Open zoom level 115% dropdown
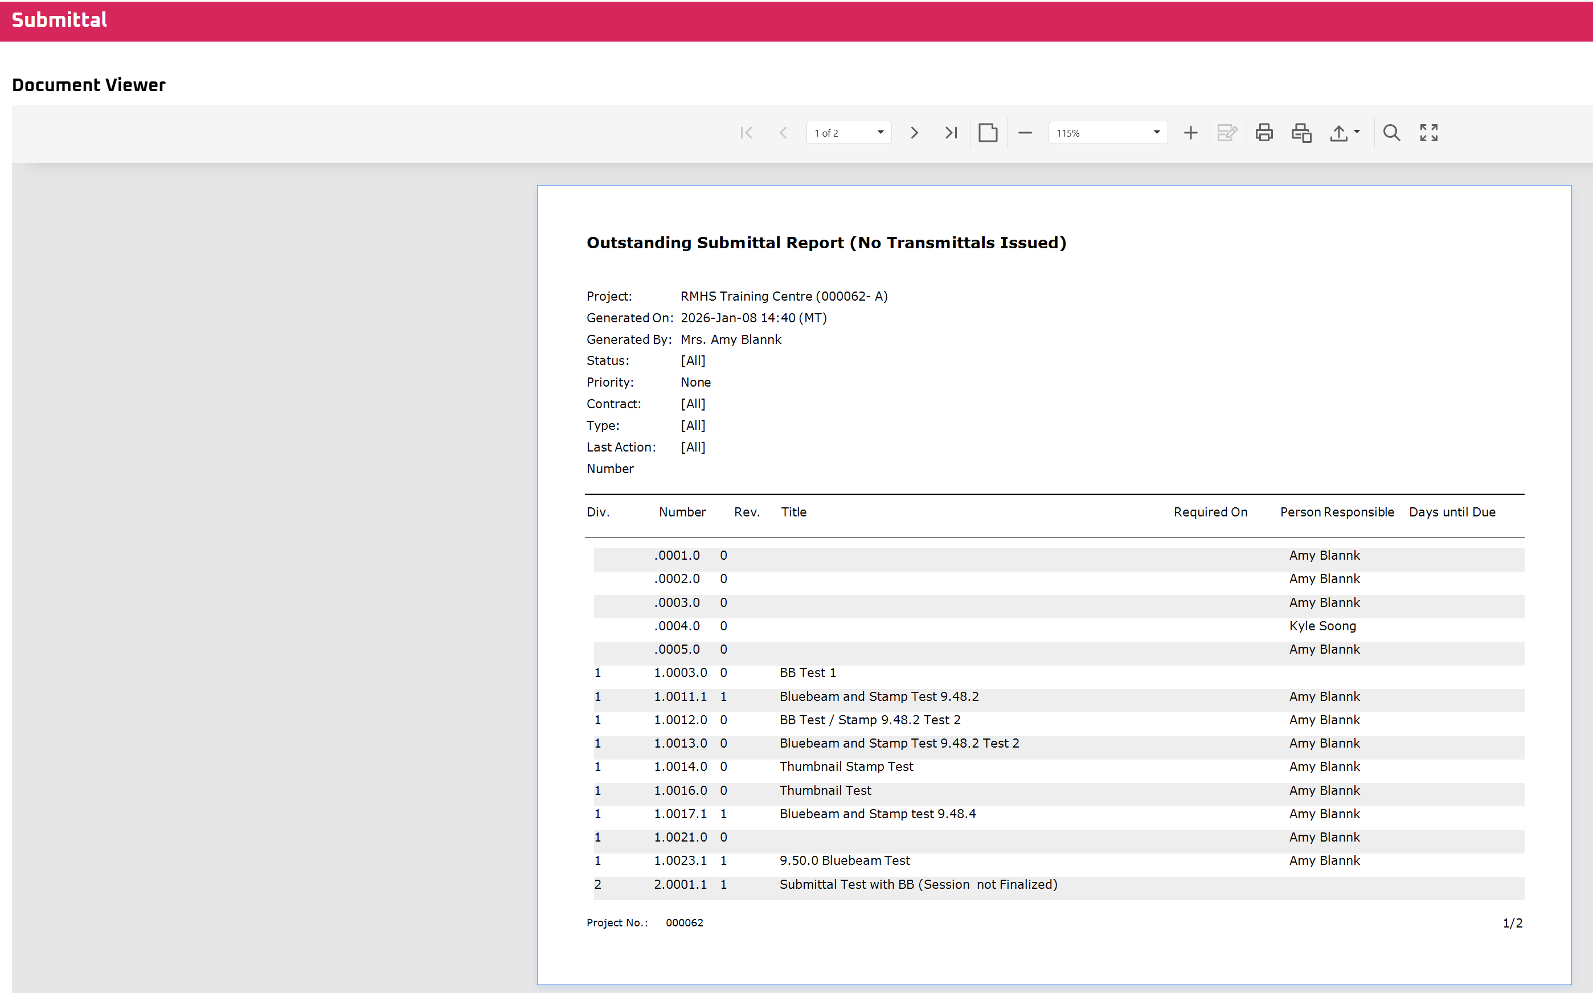The image size is (1593, 993). click(x=1108, y=133)
